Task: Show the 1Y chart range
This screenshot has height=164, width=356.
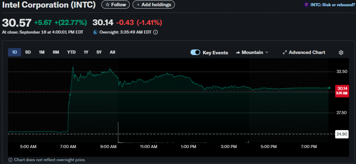Action: coord(86,52)
